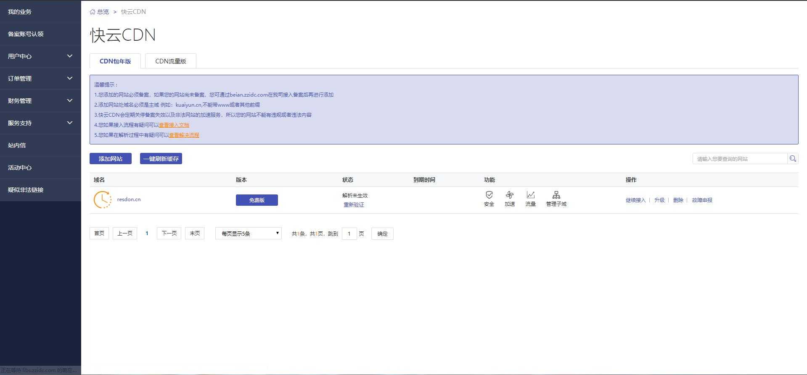The height and width of the screenshot is (375, 807).
Task: Click the 操作 column header
Action: click(631, 180)
